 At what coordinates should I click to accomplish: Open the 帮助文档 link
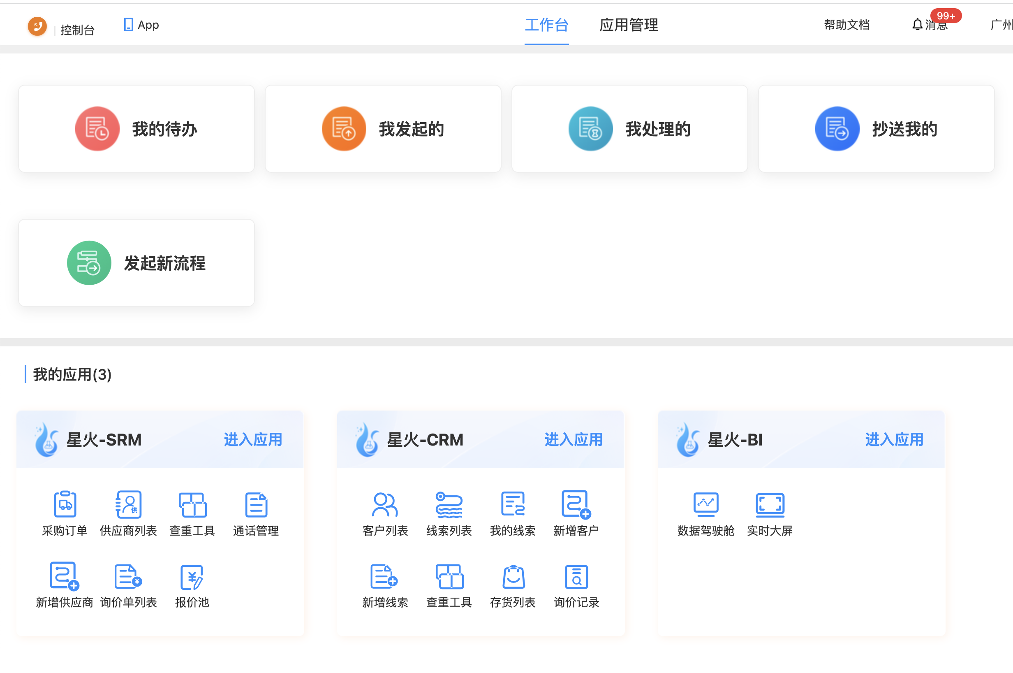pos(846,25)
